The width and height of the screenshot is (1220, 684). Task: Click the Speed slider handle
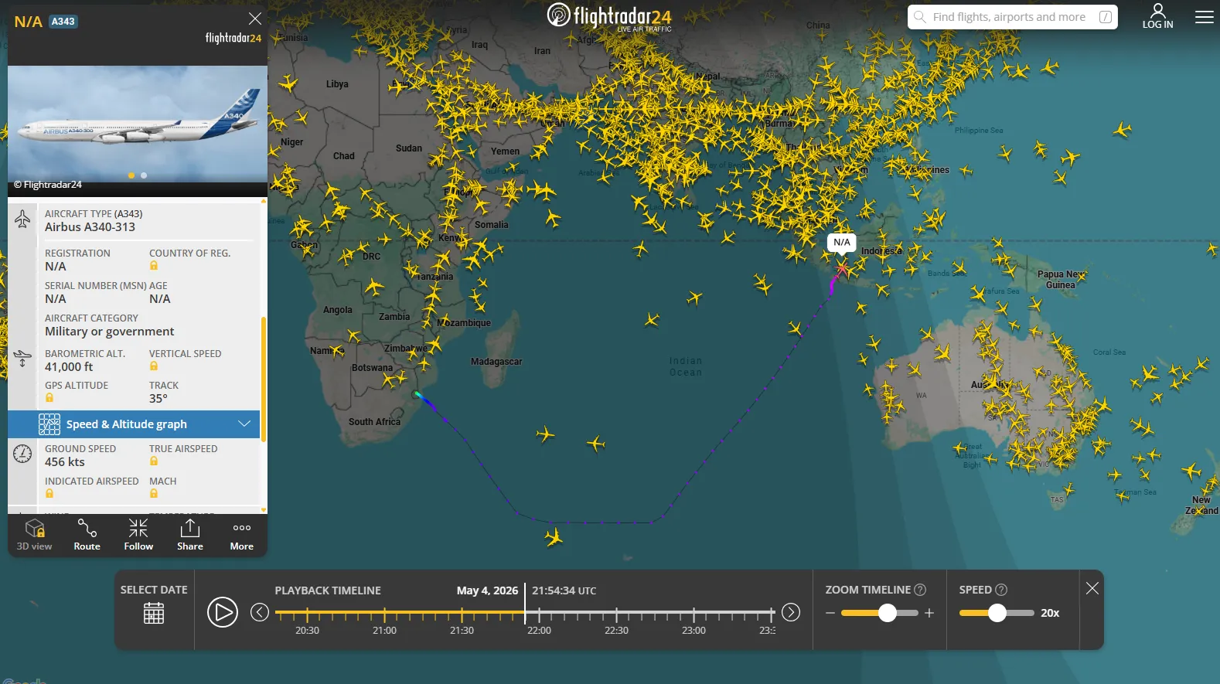(997, 613)
